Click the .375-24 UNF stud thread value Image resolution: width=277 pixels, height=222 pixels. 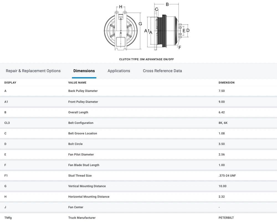pos(227,175)
